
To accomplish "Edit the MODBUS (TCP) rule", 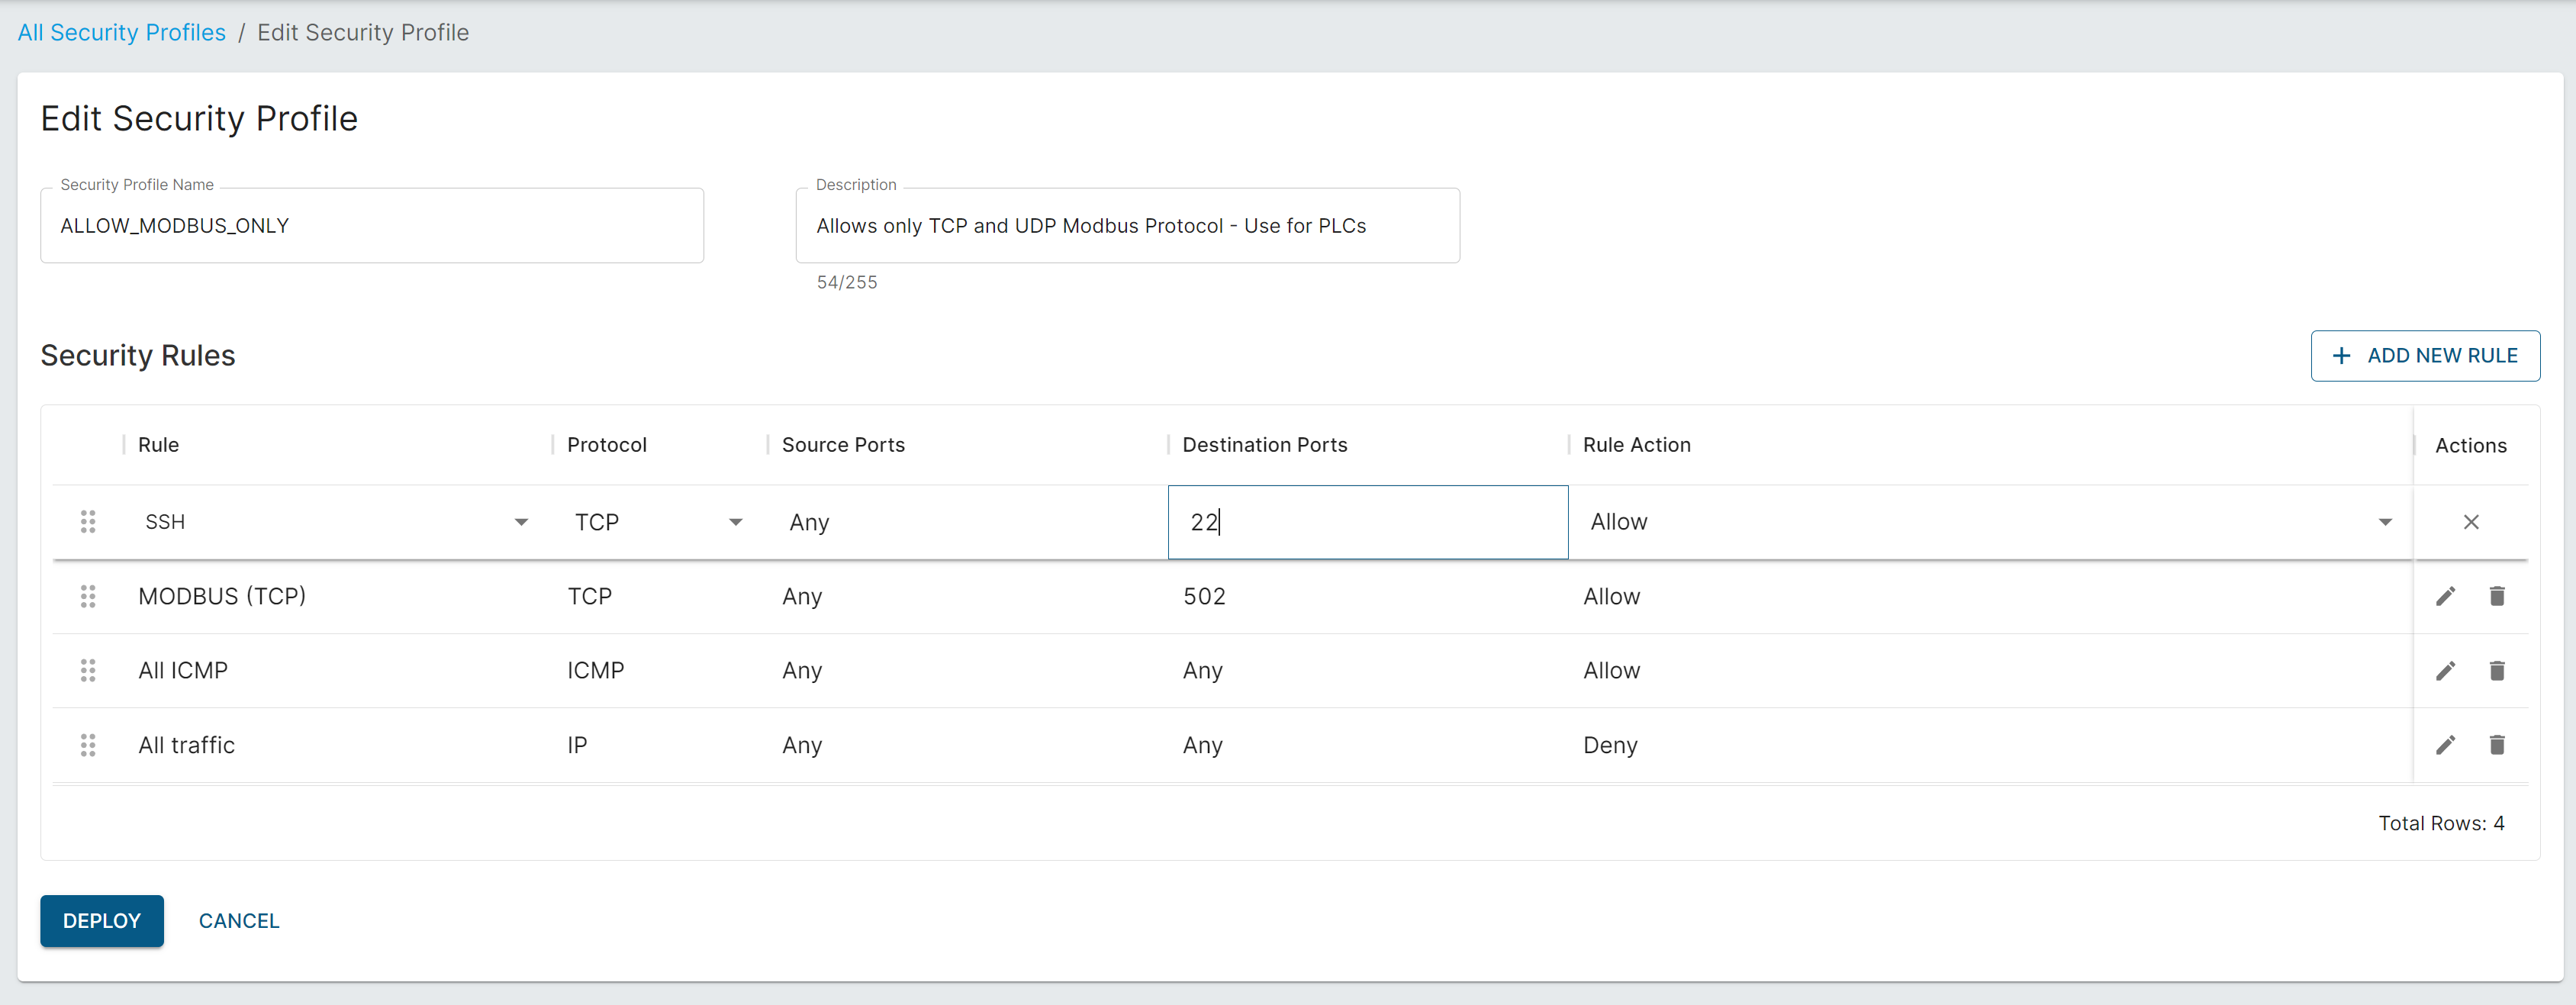I will coord(2445,596).
